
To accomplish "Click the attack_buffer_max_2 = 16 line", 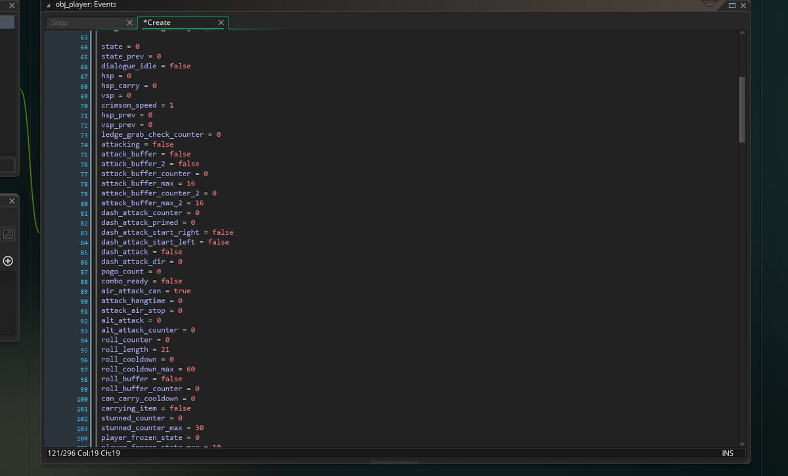I will pyautogui.click(x=152, y=202).
